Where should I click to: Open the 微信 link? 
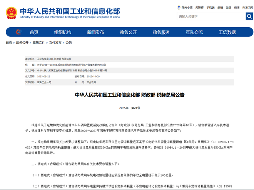(x=229, y=7)
